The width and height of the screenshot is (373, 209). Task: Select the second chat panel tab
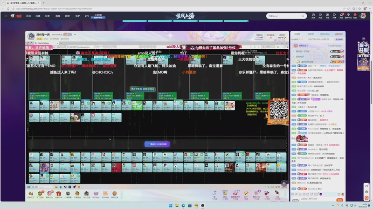pyautogui.click(x=311, y=34)
